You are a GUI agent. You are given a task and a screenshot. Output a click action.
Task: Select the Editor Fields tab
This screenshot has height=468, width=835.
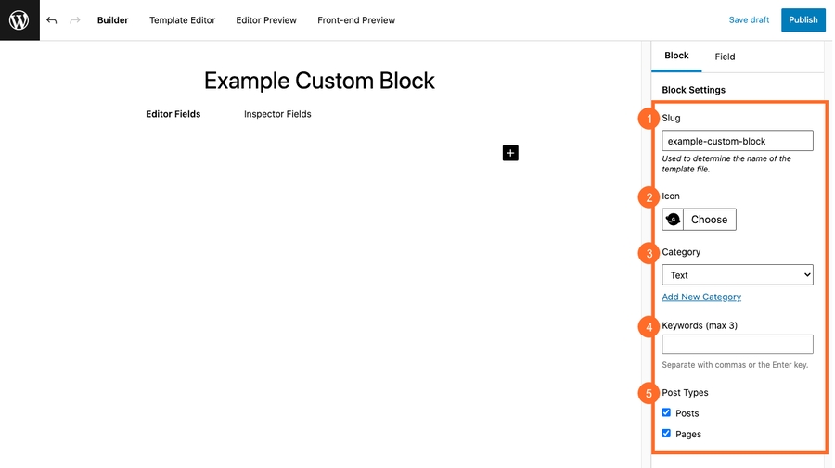pyautogui.click(x=173, y=114)
